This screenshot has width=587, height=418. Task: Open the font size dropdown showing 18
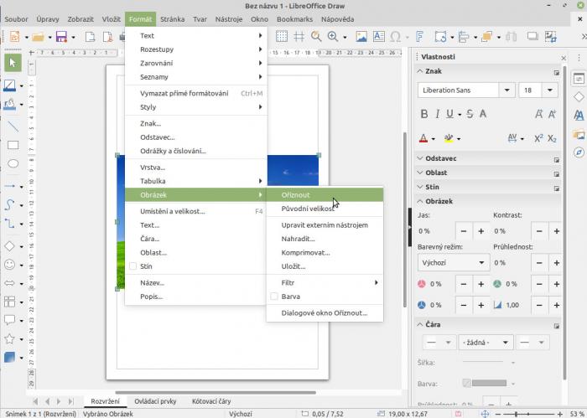point(550,90)
